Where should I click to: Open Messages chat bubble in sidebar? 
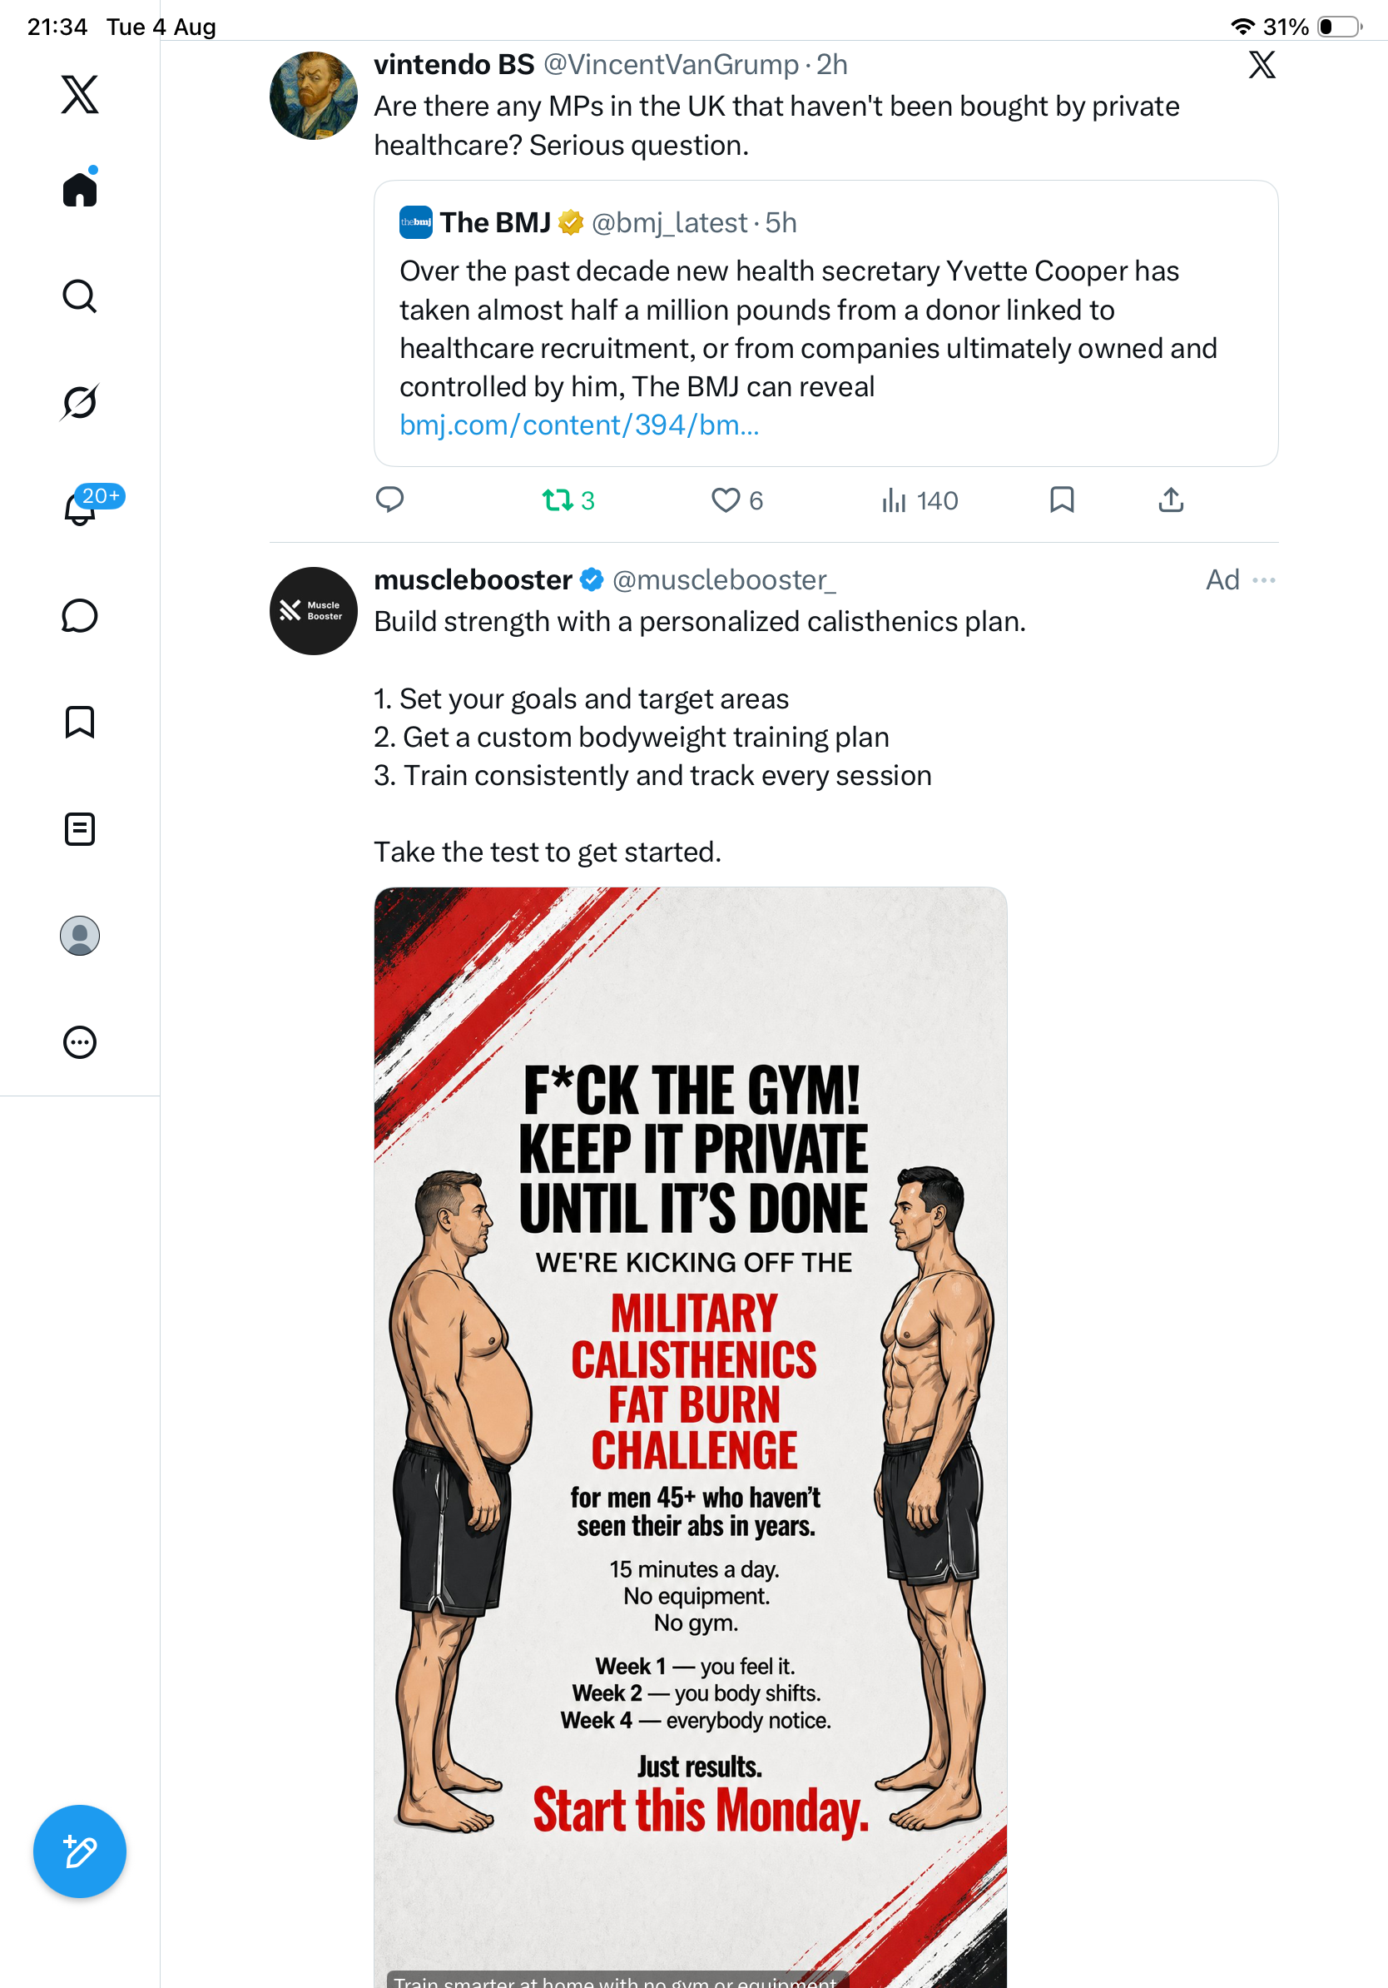[80, 615]
